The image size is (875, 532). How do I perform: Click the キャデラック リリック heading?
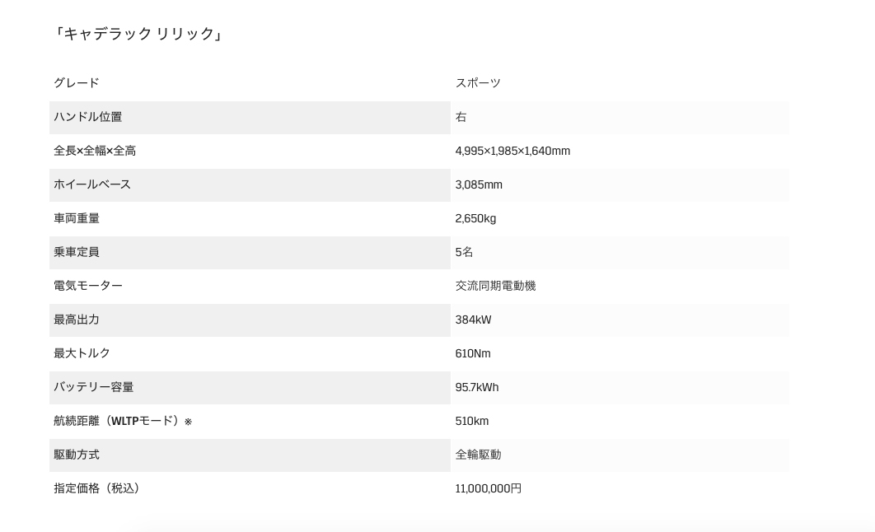coord(137,34)
